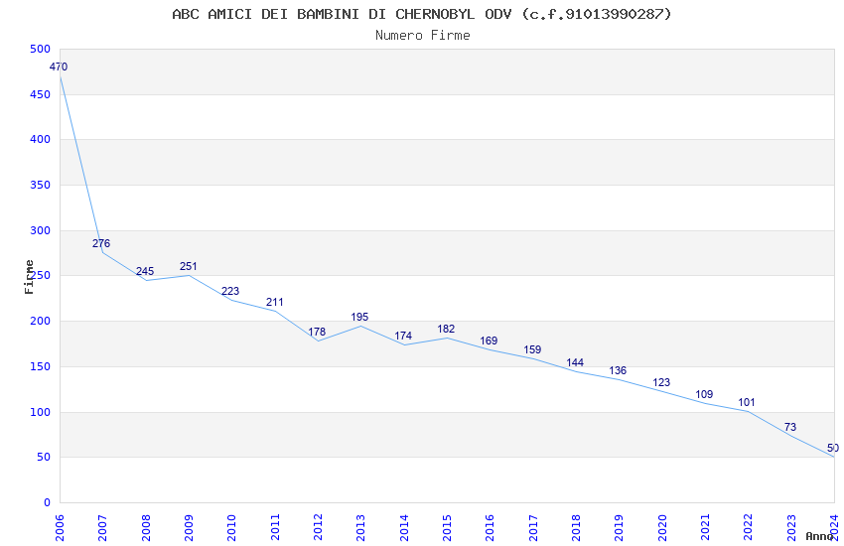This screenshot has width=844, height=546.
Task: Click y-axis tick label 450
Action: (41, 94)
